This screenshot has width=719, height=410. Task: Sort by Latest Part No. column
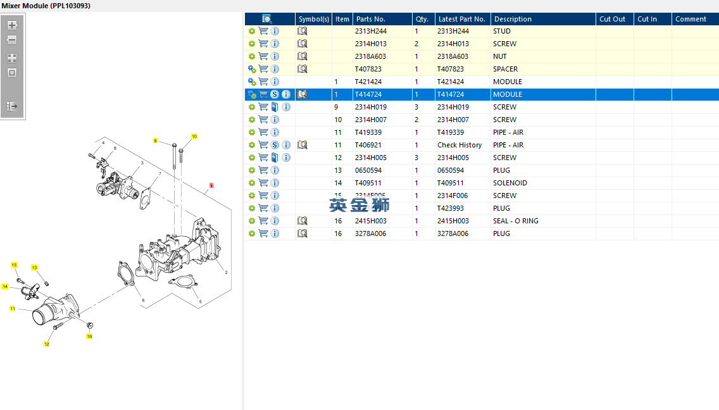point(463,19)
